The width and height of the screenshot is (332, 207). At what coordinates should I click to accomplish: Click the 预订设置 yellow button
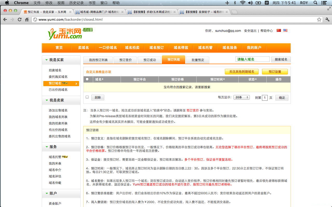(x=275, y=71)
